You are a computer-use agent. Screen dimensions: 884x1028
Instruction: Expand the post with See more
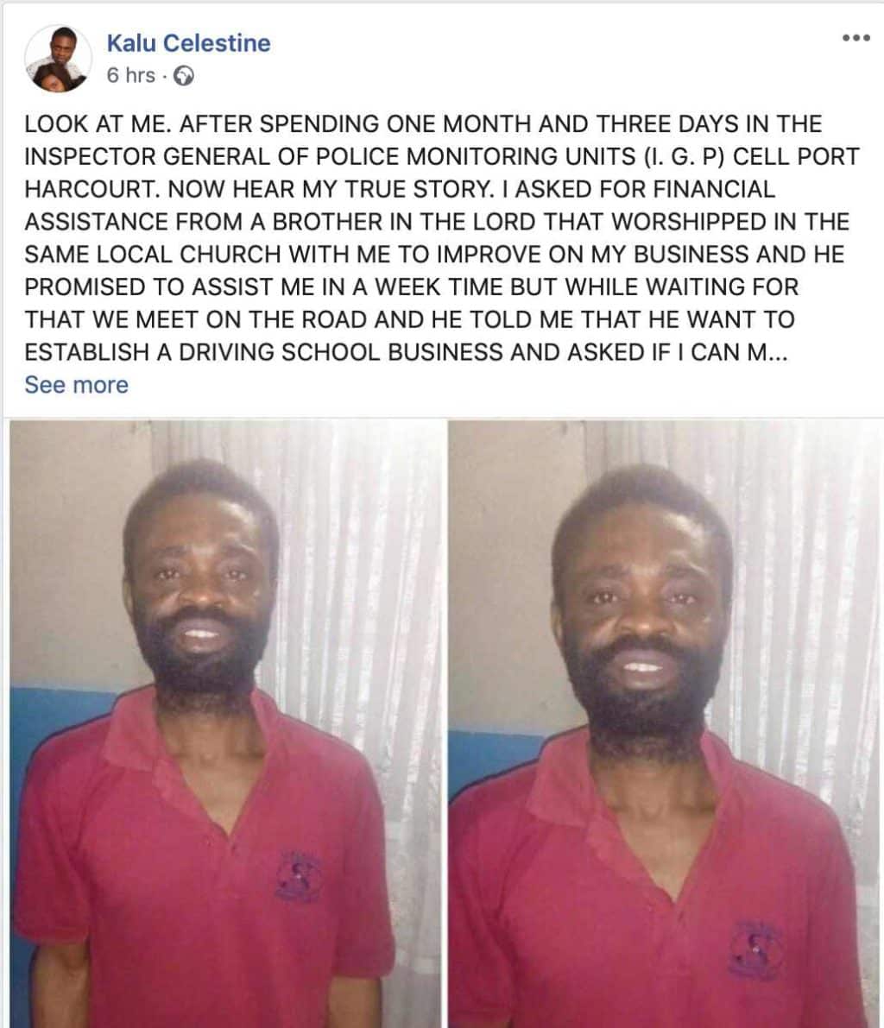[x=77, y=385]
